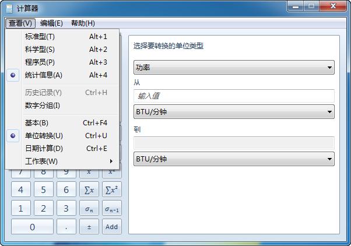Screen dimensions: 351x246
Task: Click the 到 result output field
Action: tap(234, 143)
